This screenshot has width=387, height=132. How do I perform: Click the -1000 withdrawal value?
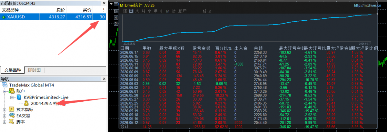coord(239,64)
